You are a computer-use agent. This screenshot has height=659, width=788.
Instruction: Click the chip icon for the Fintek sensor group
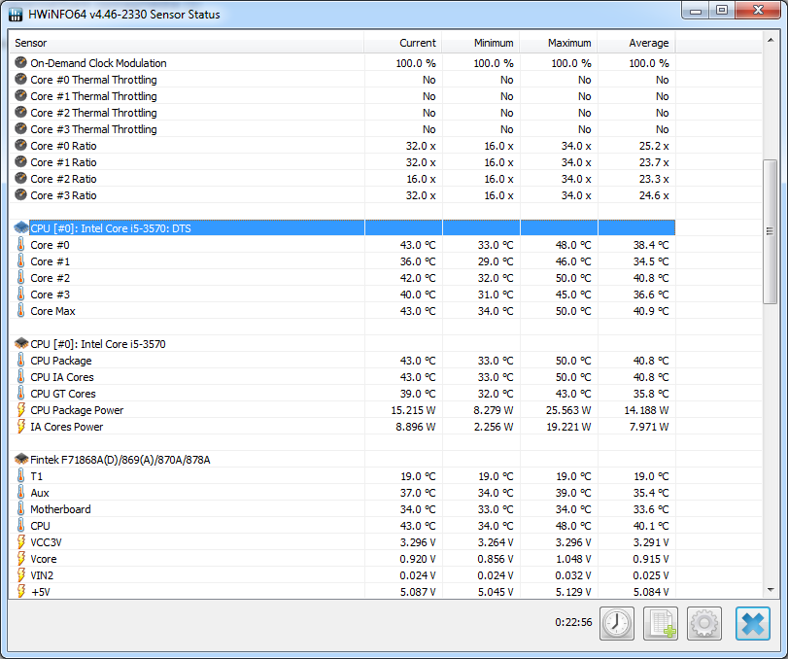click(21, 460)
